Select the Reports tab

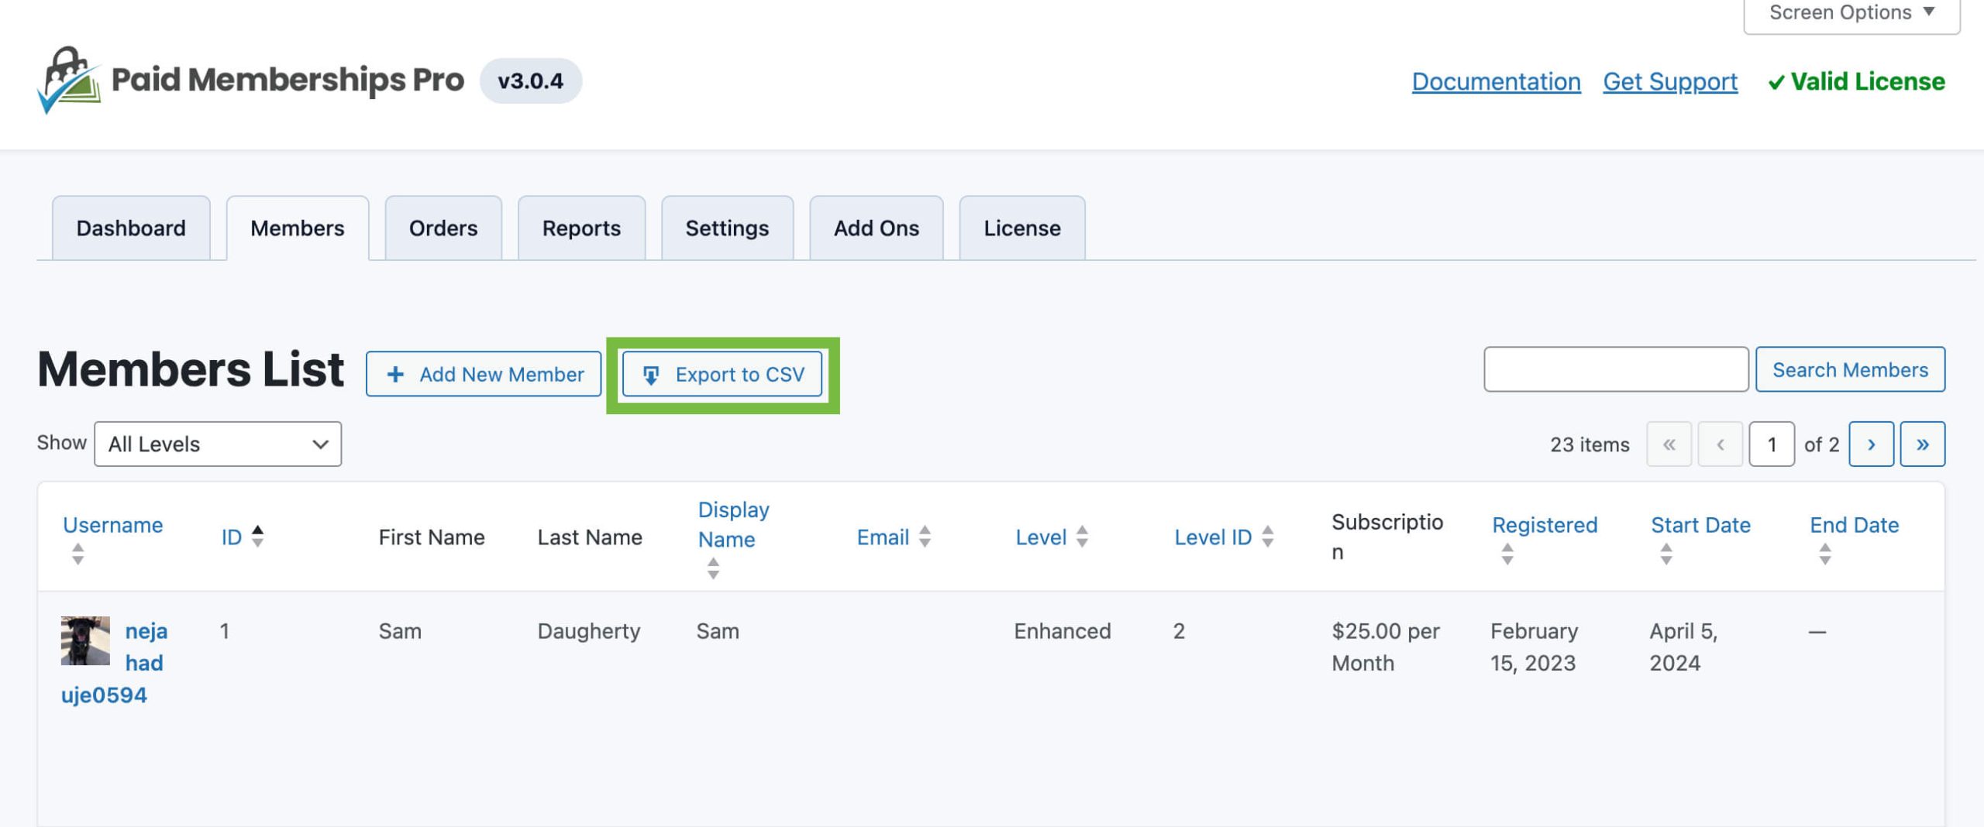click(x=581, y=228)
